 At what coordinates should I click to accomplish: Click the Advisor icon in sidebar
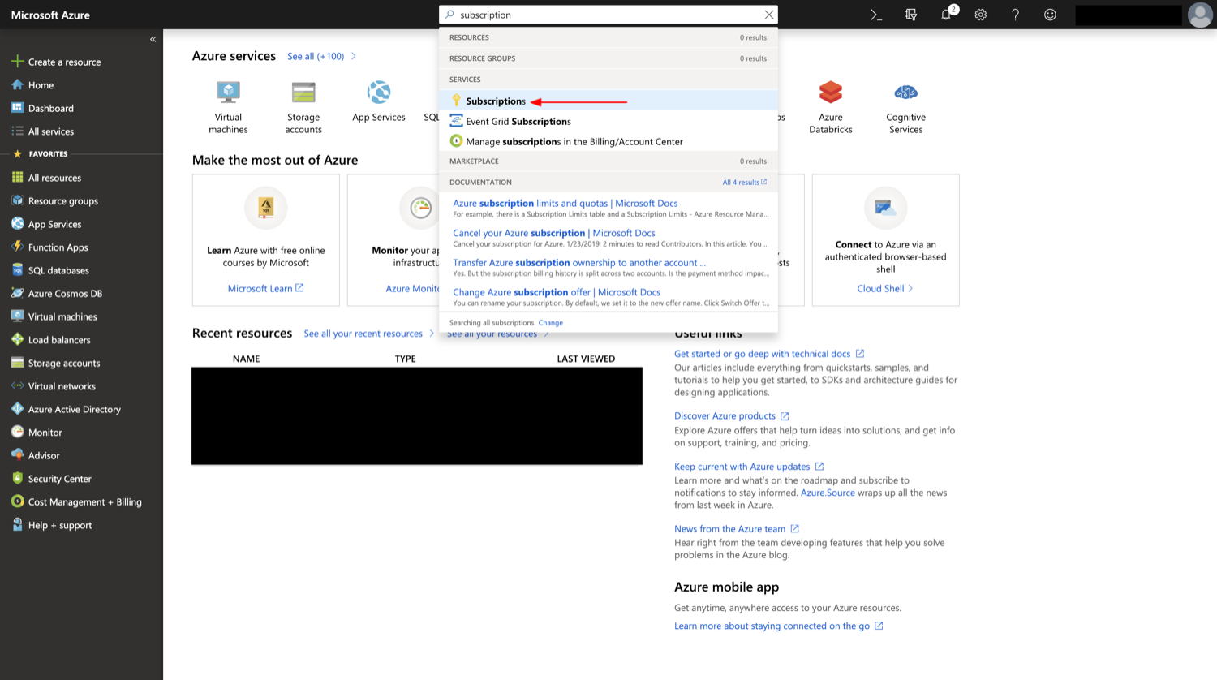(17, 455)
